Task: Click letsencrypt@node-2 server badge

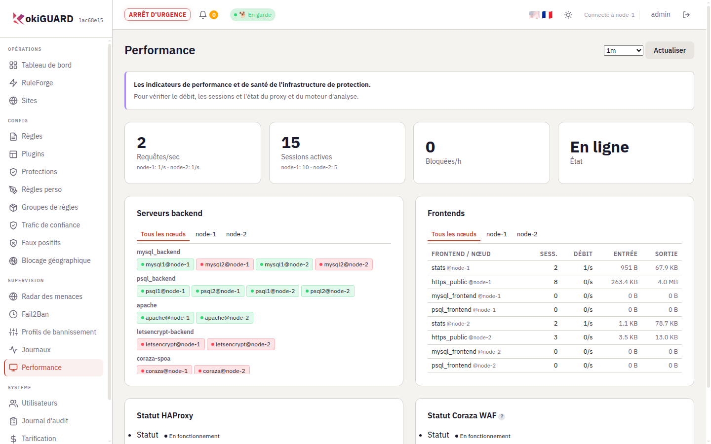Action: [x=240, y=344]
